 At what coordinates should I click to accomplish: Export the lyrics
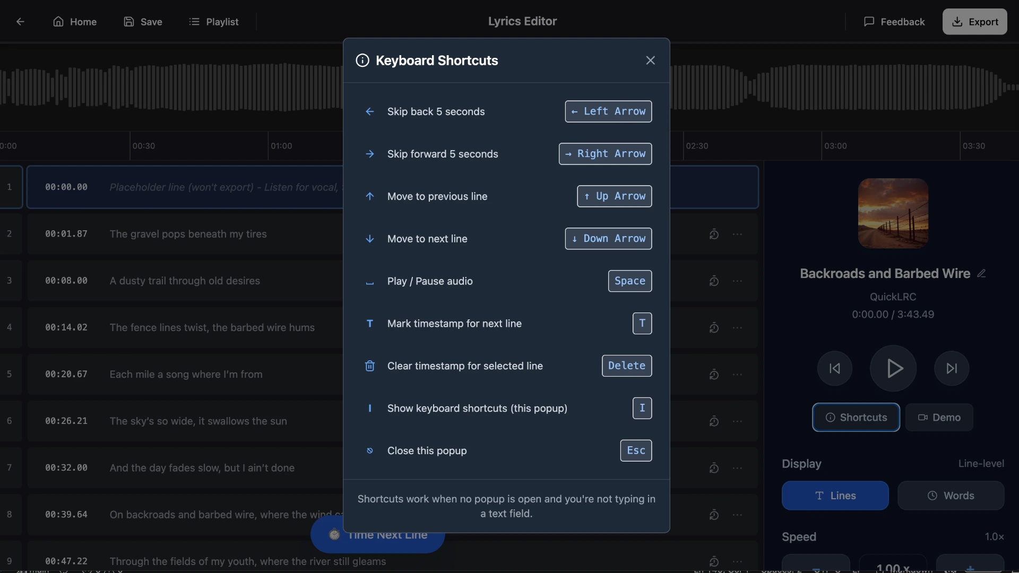(975, 22)
